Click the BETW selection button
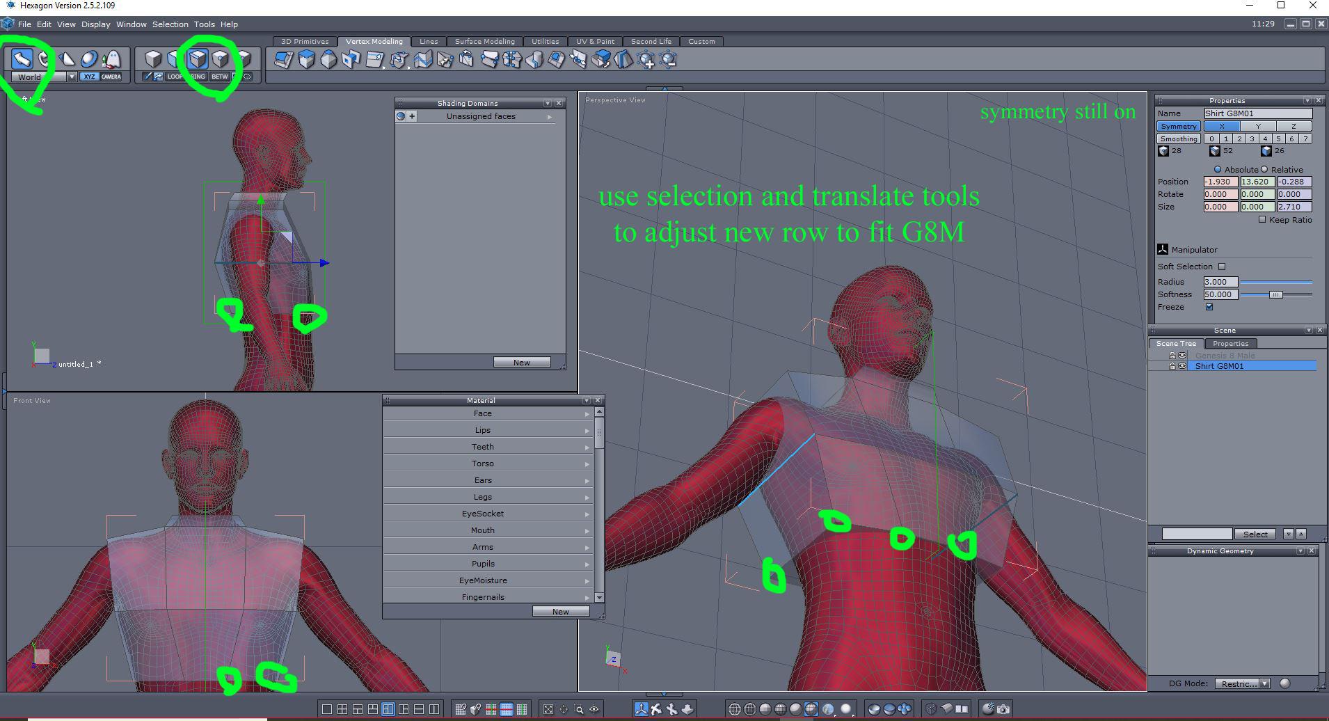This screenshot has height=721, width=1329. click(x=220, y=77)
